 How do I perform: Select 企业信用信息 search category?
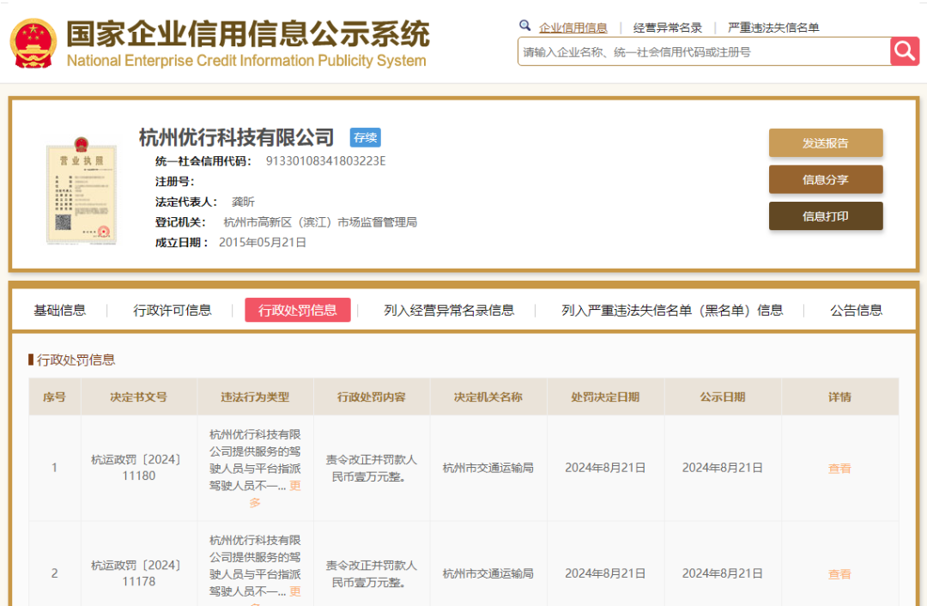point(573,27)
